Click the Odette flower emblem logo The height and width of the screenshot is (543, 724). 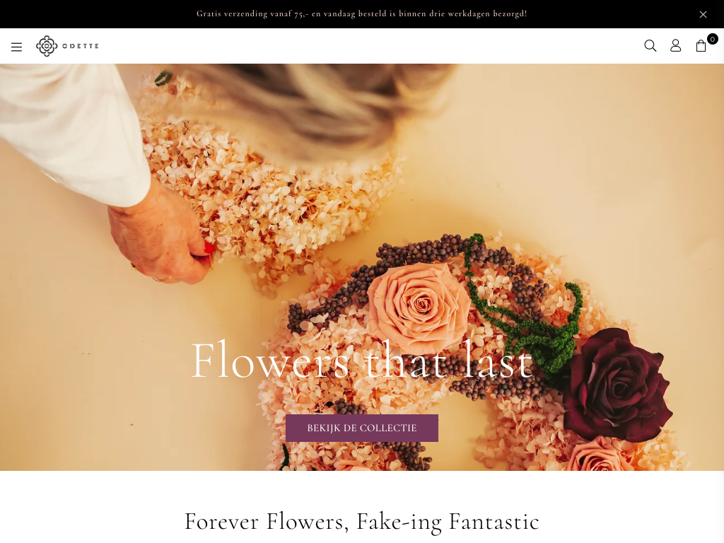click(x=47, y=46)
